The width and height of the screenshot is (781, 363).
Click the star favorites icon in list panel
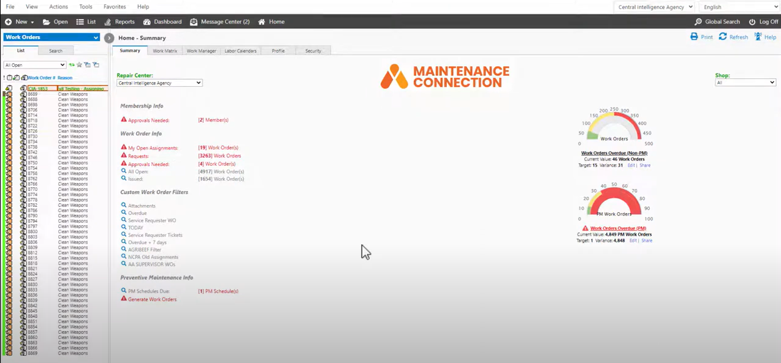click(x=79, y=65)
